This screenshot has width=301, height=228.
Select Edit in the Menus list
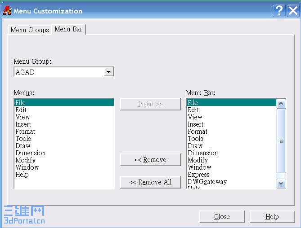[x=64, y=110]
